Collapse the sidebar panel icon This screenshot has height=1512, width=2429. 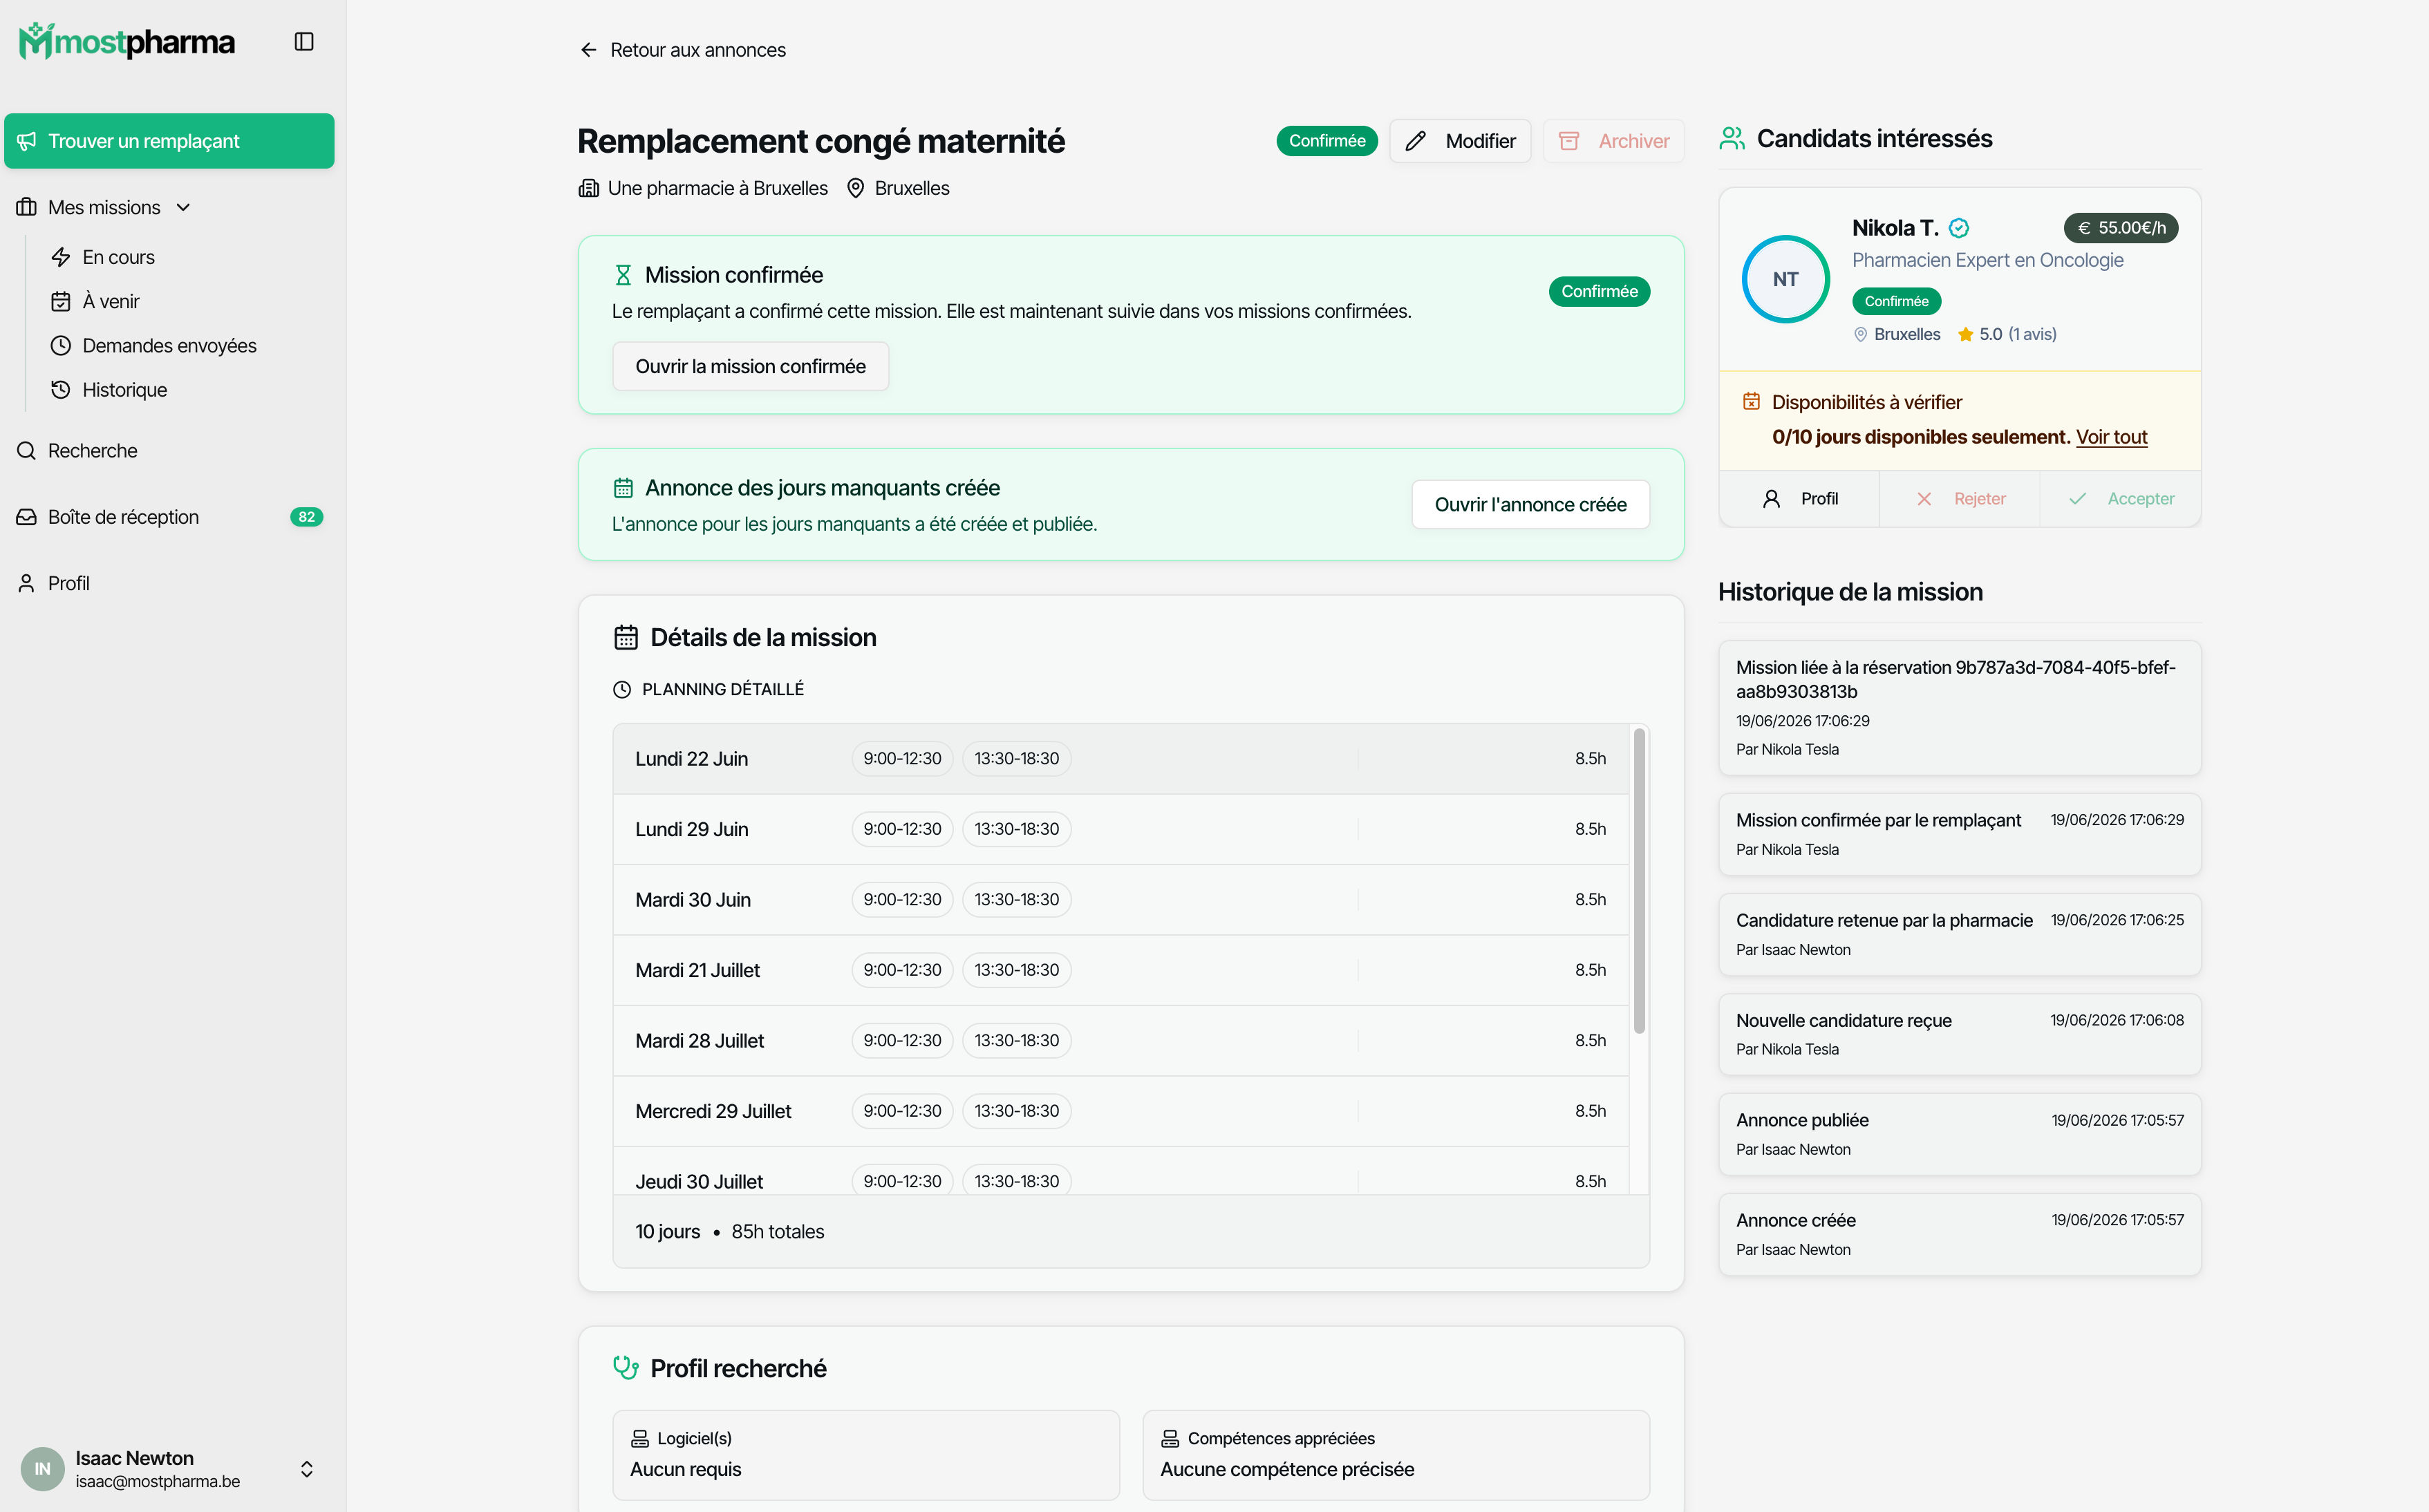(x=304, y=41)
